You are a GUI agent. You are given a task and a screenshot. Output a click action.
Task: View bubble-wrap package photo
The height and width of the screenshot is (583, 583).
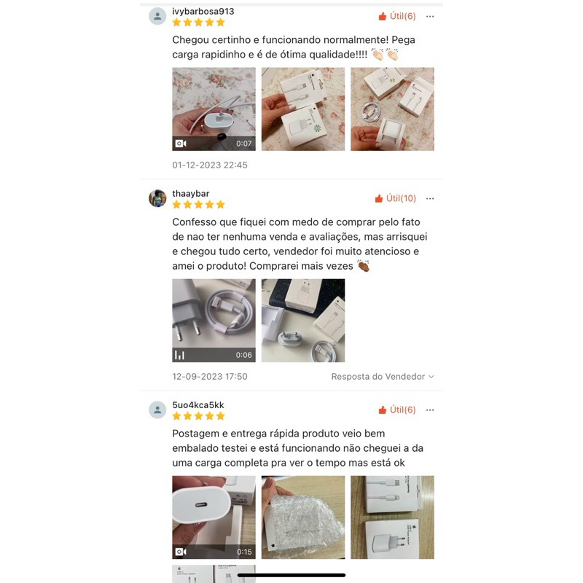tap(303, 517)
